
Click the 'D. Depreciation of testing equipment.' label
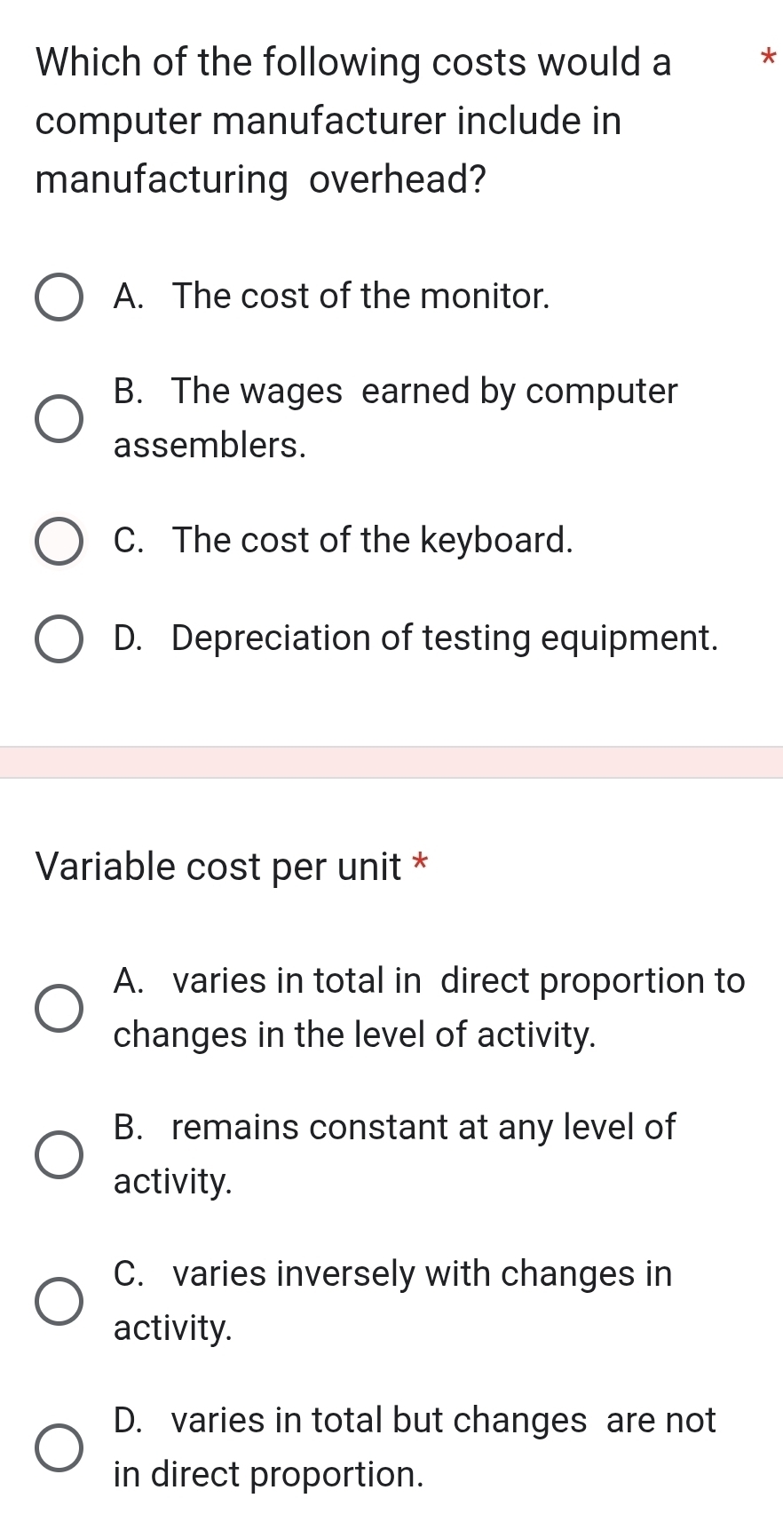point(415,638)
